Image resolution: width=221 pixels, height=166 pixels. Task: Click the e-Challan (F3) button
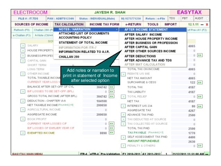pos(22,35)
